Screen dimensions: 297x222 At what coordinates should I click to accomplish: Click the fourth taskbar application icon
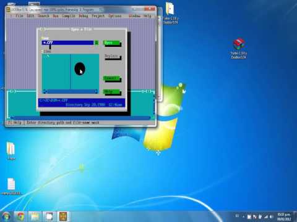pos(49,216)
